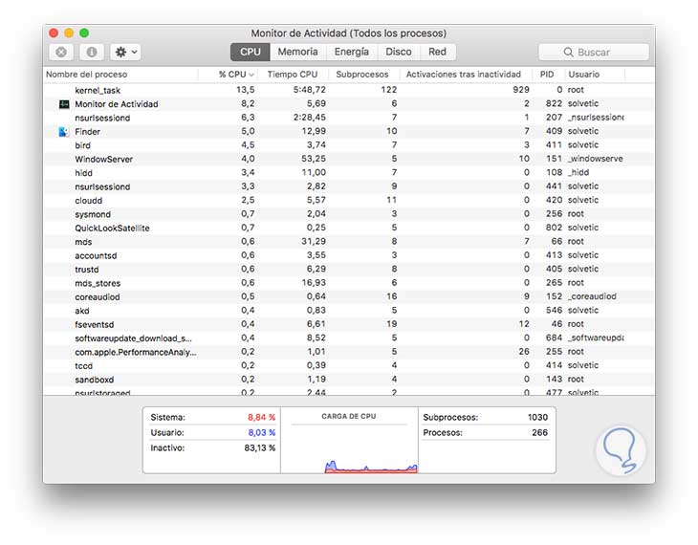Select the mds_stores process
698x545 pixels.
click(349, 283)
